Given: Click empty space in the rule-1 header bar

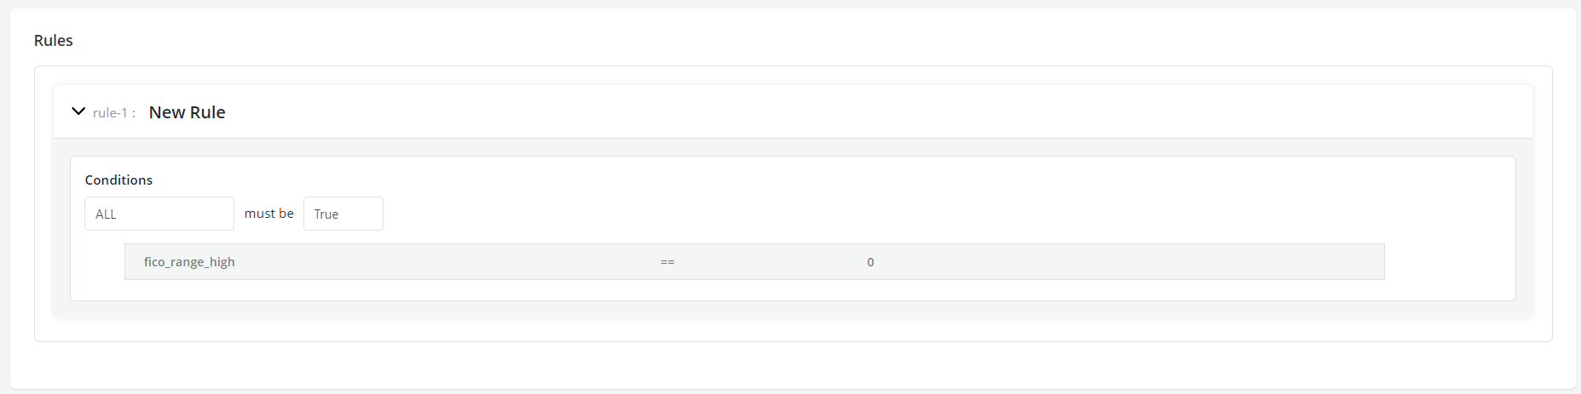Looking at the screenshot, I should point(852,112).
